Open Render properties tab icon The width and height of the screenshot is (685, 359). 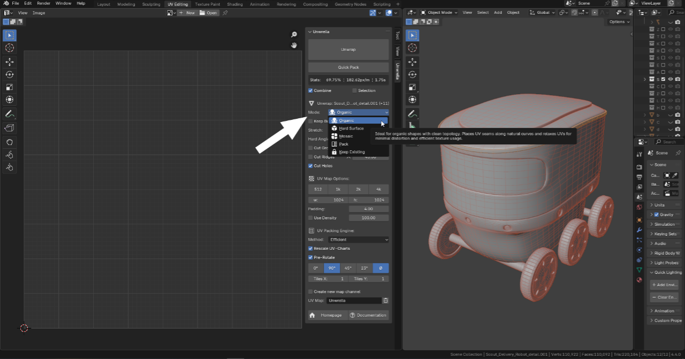[x=639, y=167]
